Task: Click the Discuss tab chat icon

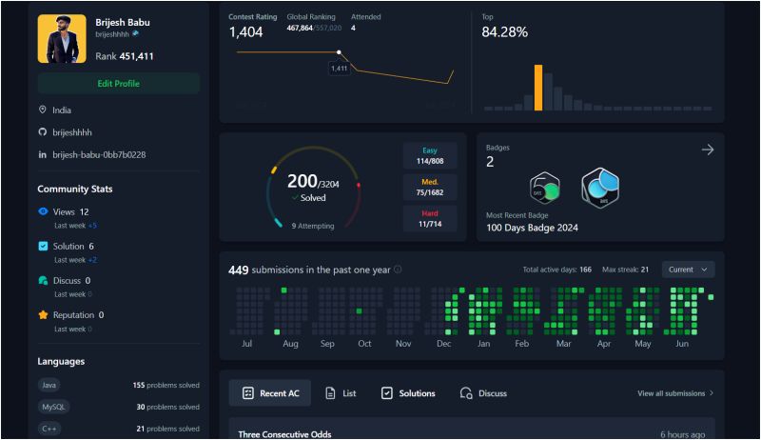Action: pos(466,393)
